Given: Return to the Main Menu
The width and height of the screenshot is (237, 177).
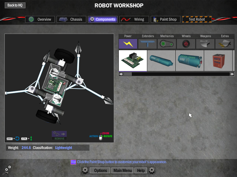Looking at the screenshot, I should (123, 171).
